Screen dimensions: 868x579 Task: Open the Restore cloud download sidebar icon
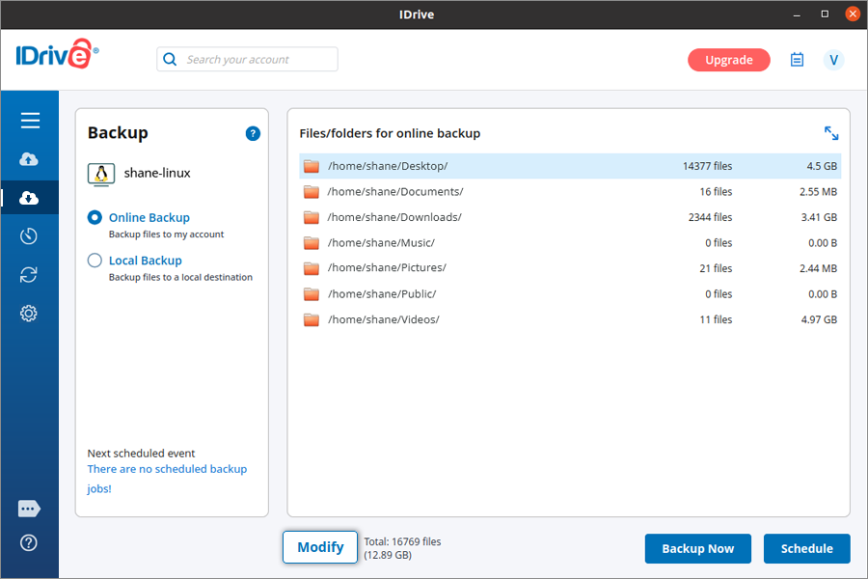pos(29,198)
